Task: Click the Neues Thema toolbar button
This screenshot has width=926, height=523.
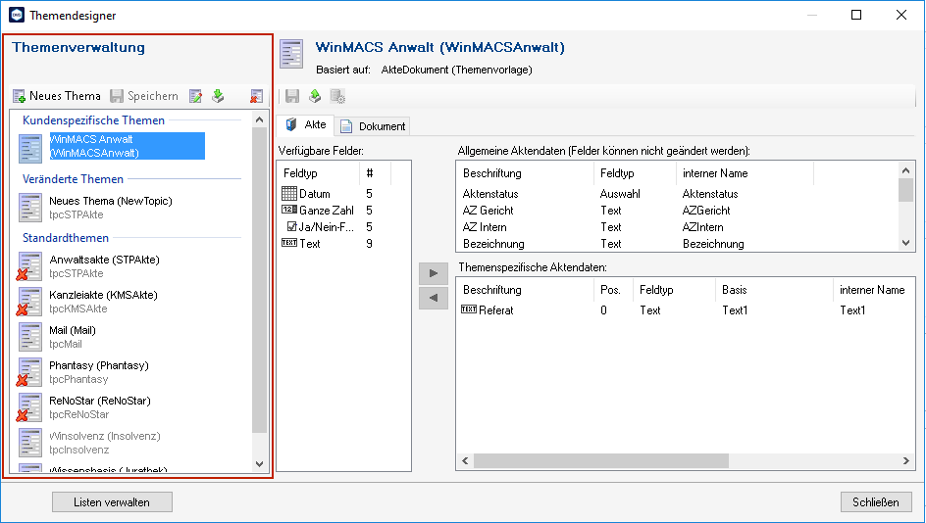Action: [57, 96]
